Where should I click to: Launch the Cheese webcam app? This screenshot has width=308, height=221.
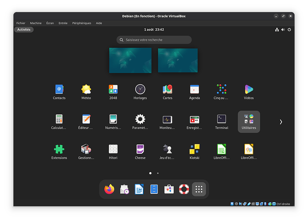[x=140, y=149]
